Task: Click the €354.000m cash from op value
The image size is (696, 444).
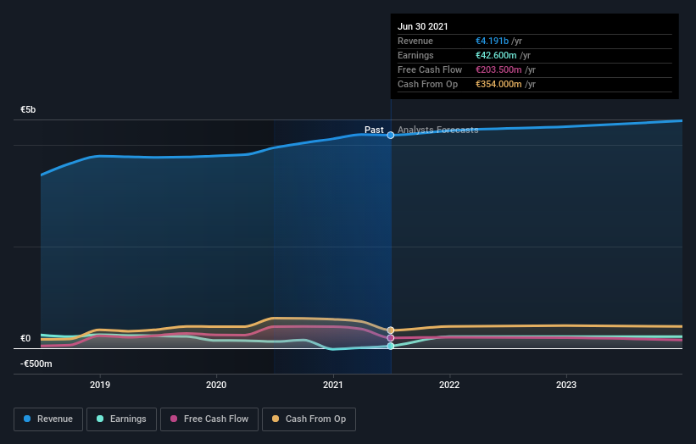Action: (x=499, y=84)
